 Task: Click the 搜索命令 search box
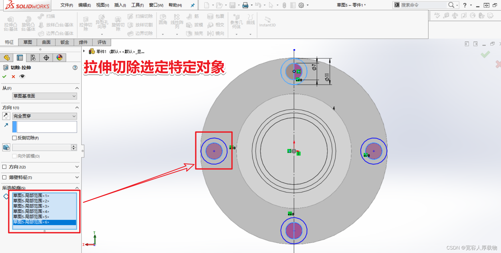click(423, 5)
